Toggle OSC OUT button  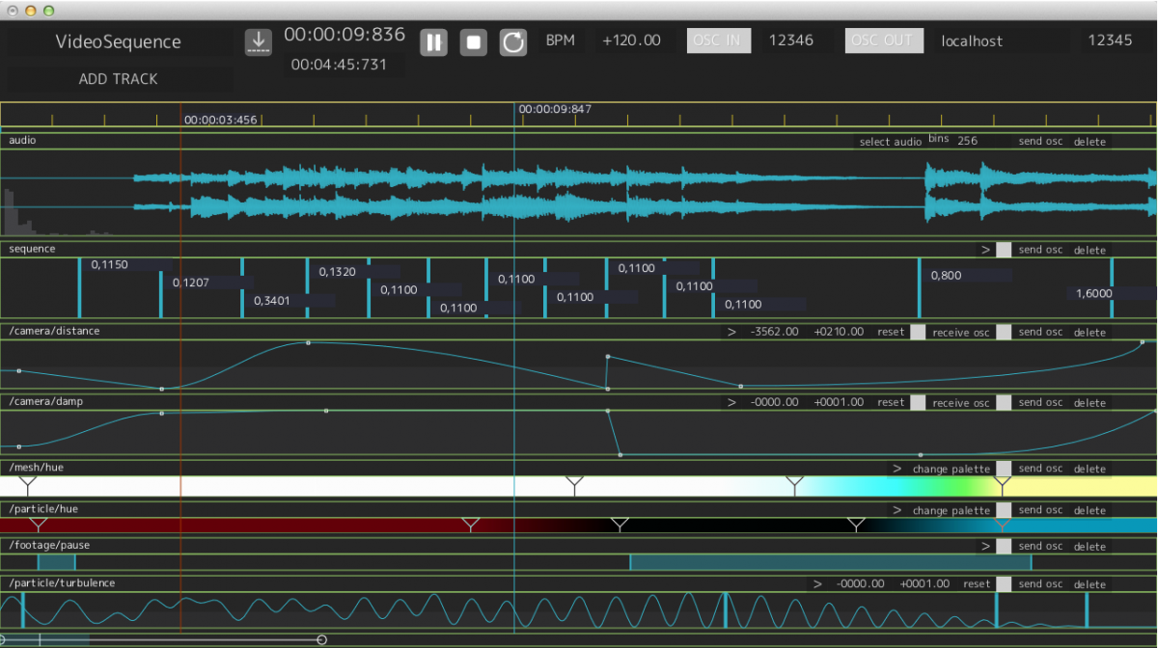[x=883, y=40]
